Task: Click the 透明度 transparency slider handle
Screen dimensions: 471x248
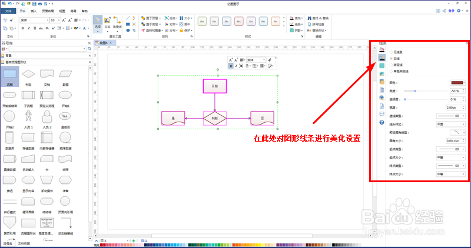Action: [405, 99]
